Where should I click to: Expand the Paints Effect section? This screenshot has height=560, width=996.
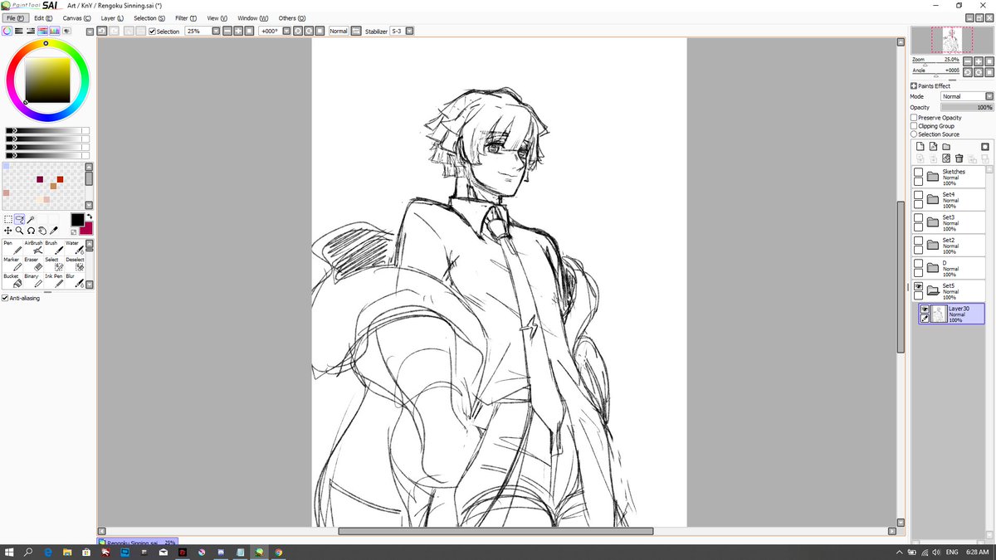click(x=914, y=86)
